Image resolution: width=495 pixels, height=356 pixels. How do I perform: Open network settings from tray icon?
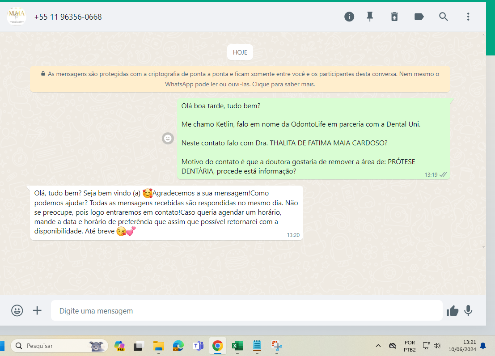tap(427, 346)
